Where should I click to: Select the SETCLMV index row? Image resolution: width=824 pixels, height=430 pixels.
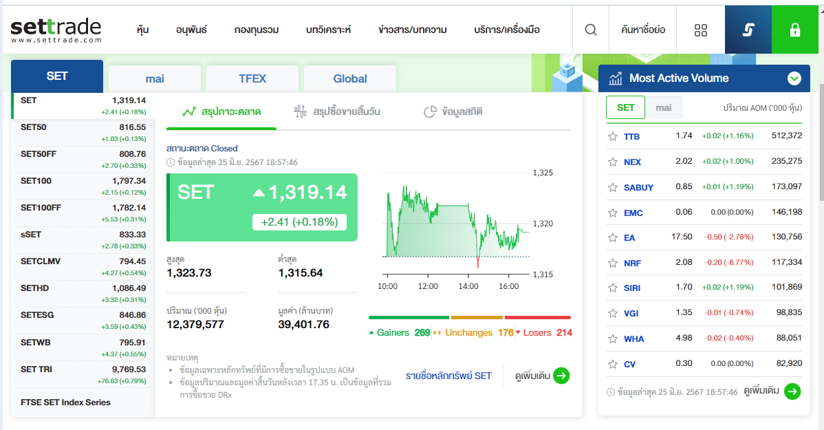83,267
